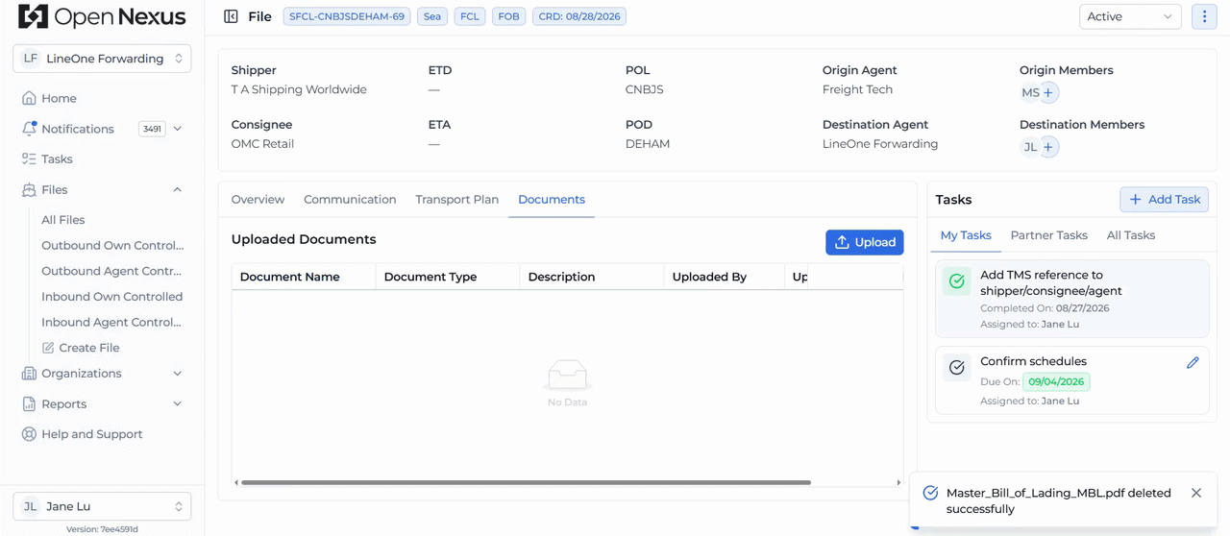Open Help and Support

(91, 434)
